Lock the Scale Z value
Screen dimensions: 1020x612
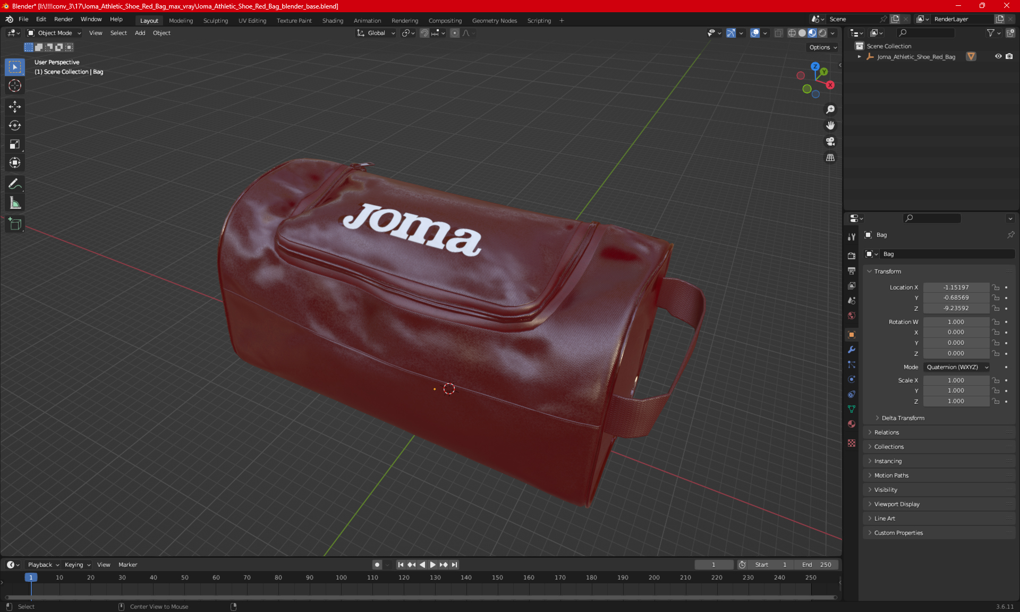coord(996,401)
